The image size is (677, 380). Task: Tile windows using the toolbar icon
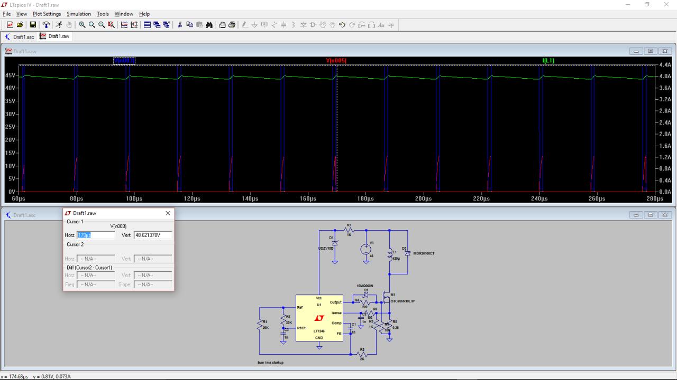[148, 25]
